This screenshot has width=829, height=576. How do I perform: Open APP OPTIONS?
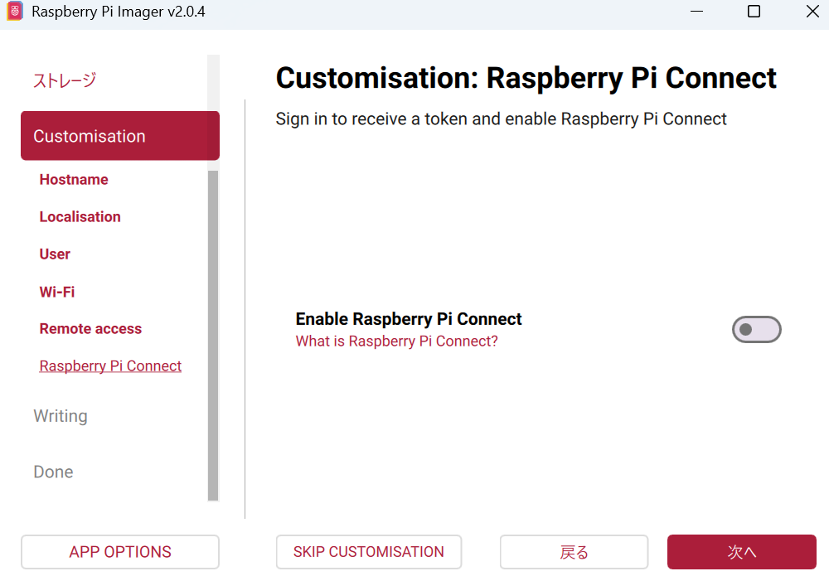(120, 552)
